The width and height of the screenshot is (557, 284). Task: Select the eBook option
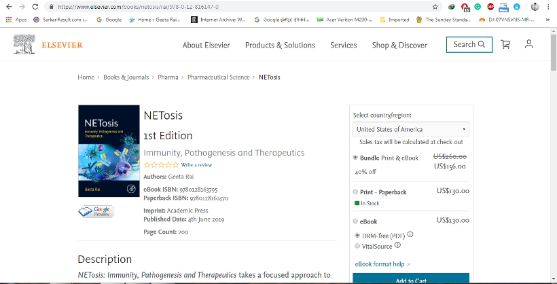[x=355, y=221]
